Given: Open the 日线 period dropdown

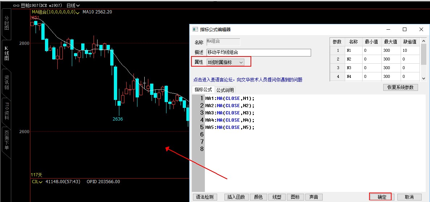Looking at the screenshot, I should point(73,6).
